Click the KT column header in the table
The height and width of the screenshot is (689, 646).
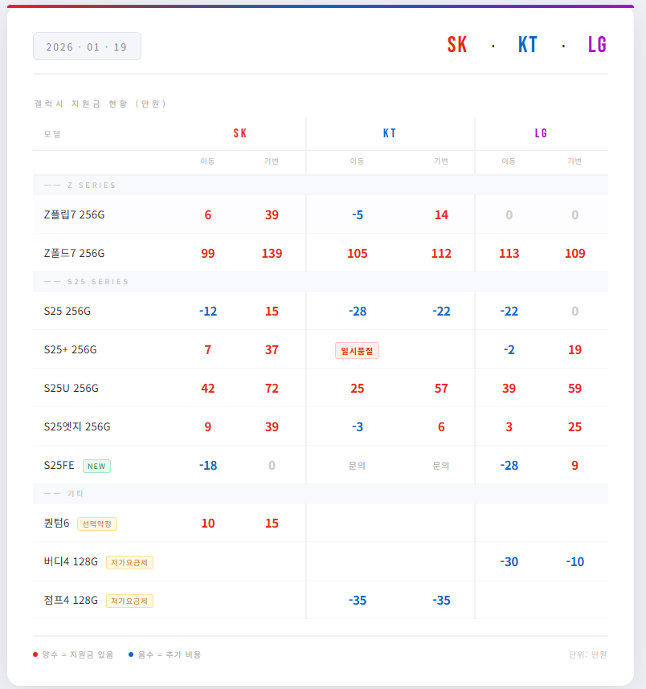(390, 133)
